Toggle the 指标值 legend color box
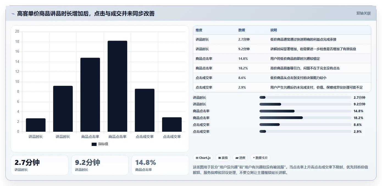 (x=94, y=144)
